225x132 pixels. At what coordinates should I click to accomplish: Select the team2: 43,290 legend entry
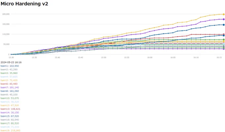click(9, 69)
